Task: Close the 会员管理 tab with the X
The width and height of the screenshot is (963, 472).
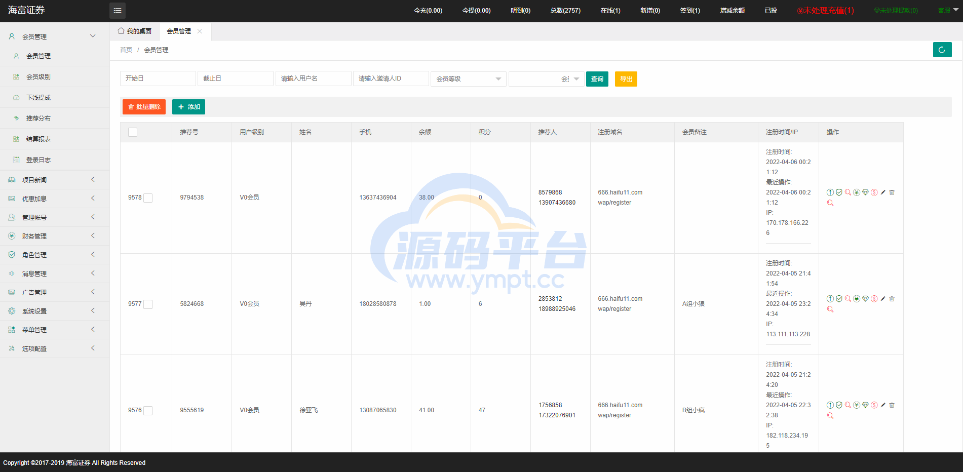Action: point(200,31)
